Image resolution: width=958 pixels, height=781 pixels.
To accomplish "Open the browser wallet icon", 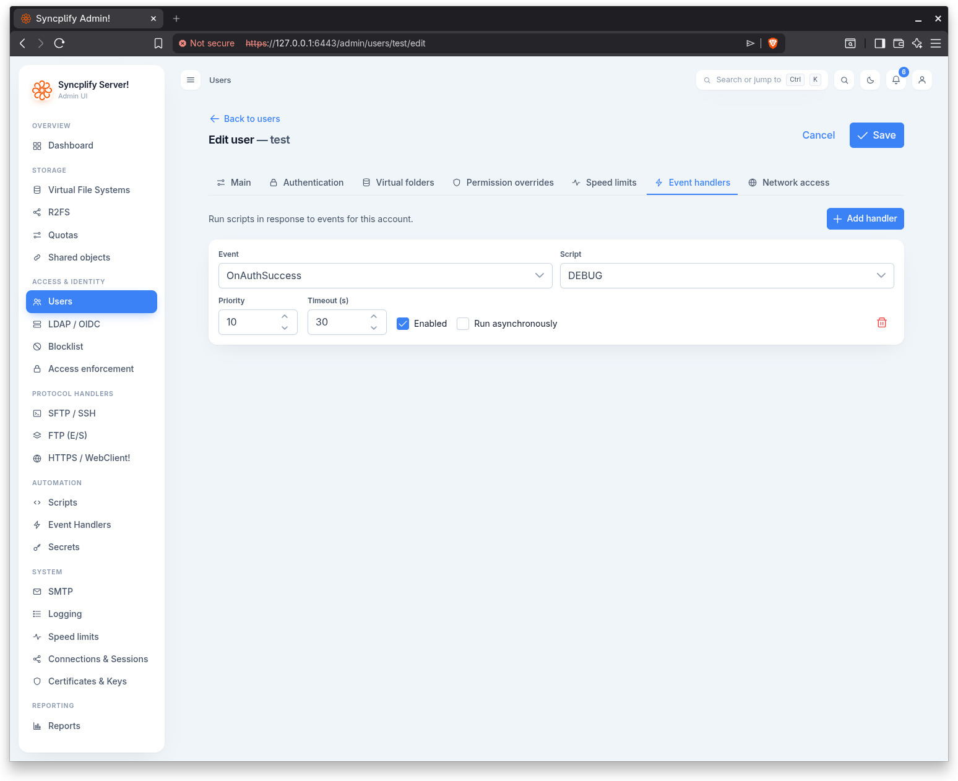I will (x=899, y=43).
